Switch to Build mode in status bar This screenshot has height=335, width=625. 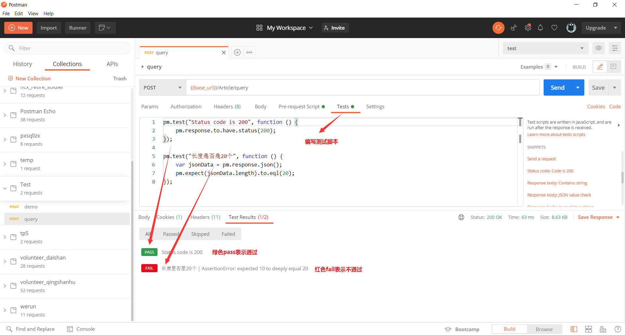coord(509,329)
